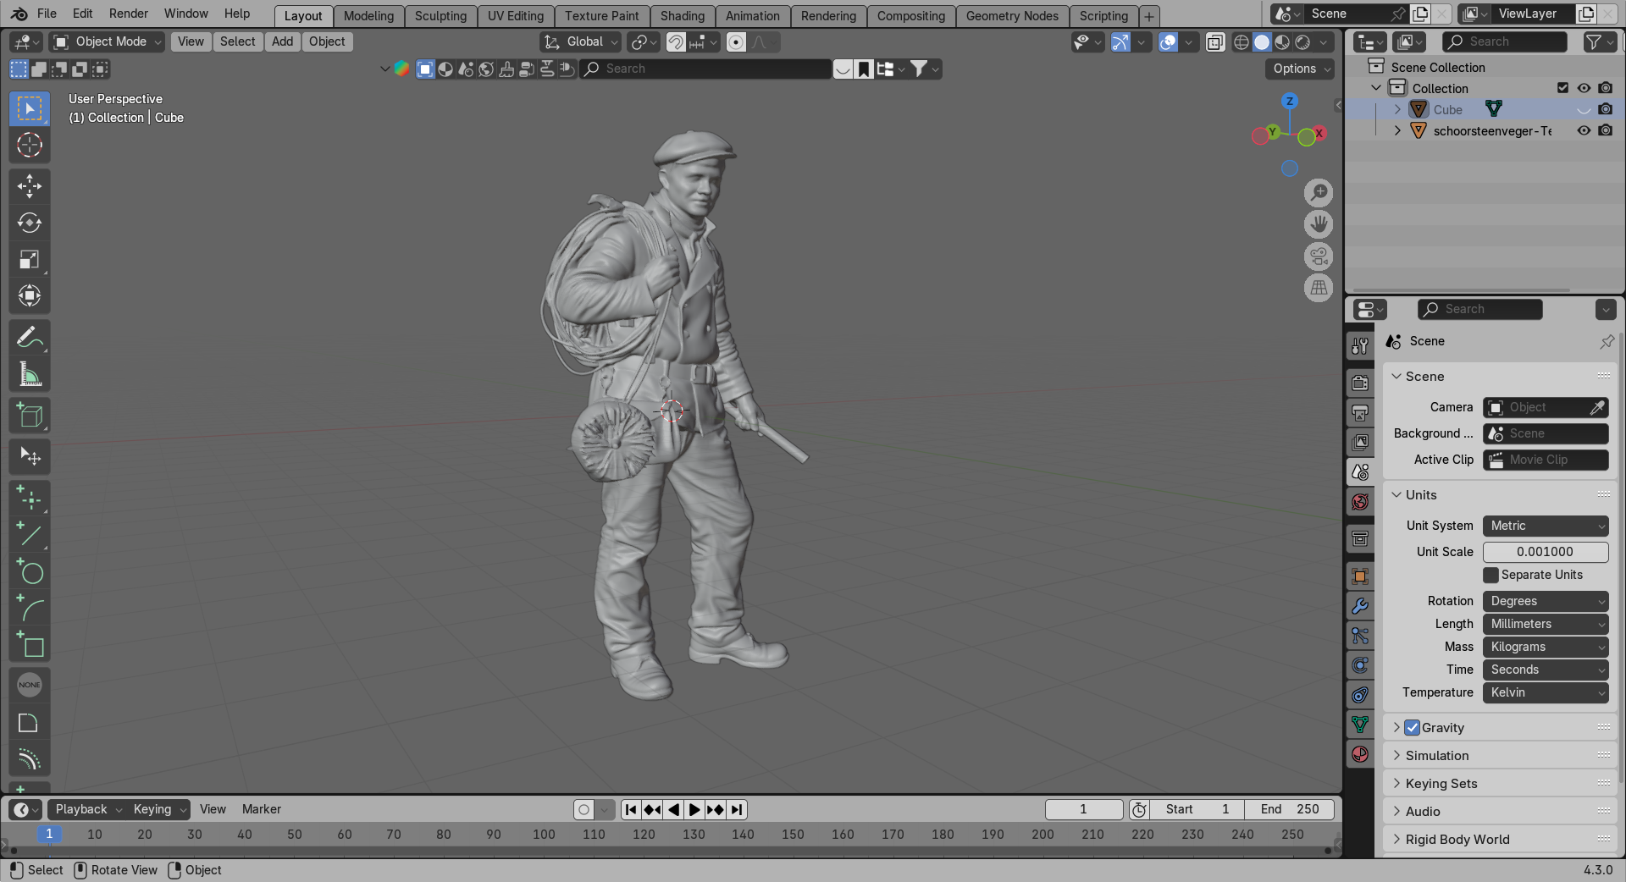Uncheck the Gravity checkbox
The width and height of the screenshot is (1626, 882).
click(1412, 728)
